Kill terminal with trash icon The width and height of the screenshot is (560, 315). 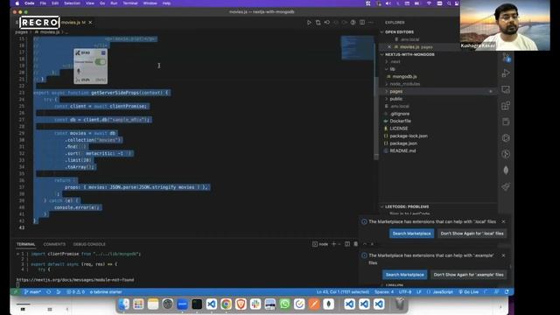(x=356, y=244)
